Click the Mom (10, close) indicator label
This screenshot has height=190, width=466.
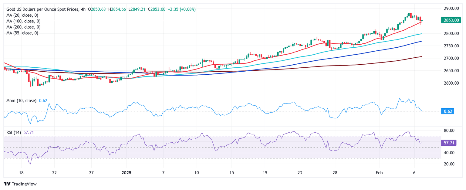pyautogui.click(x=21, y=100)
